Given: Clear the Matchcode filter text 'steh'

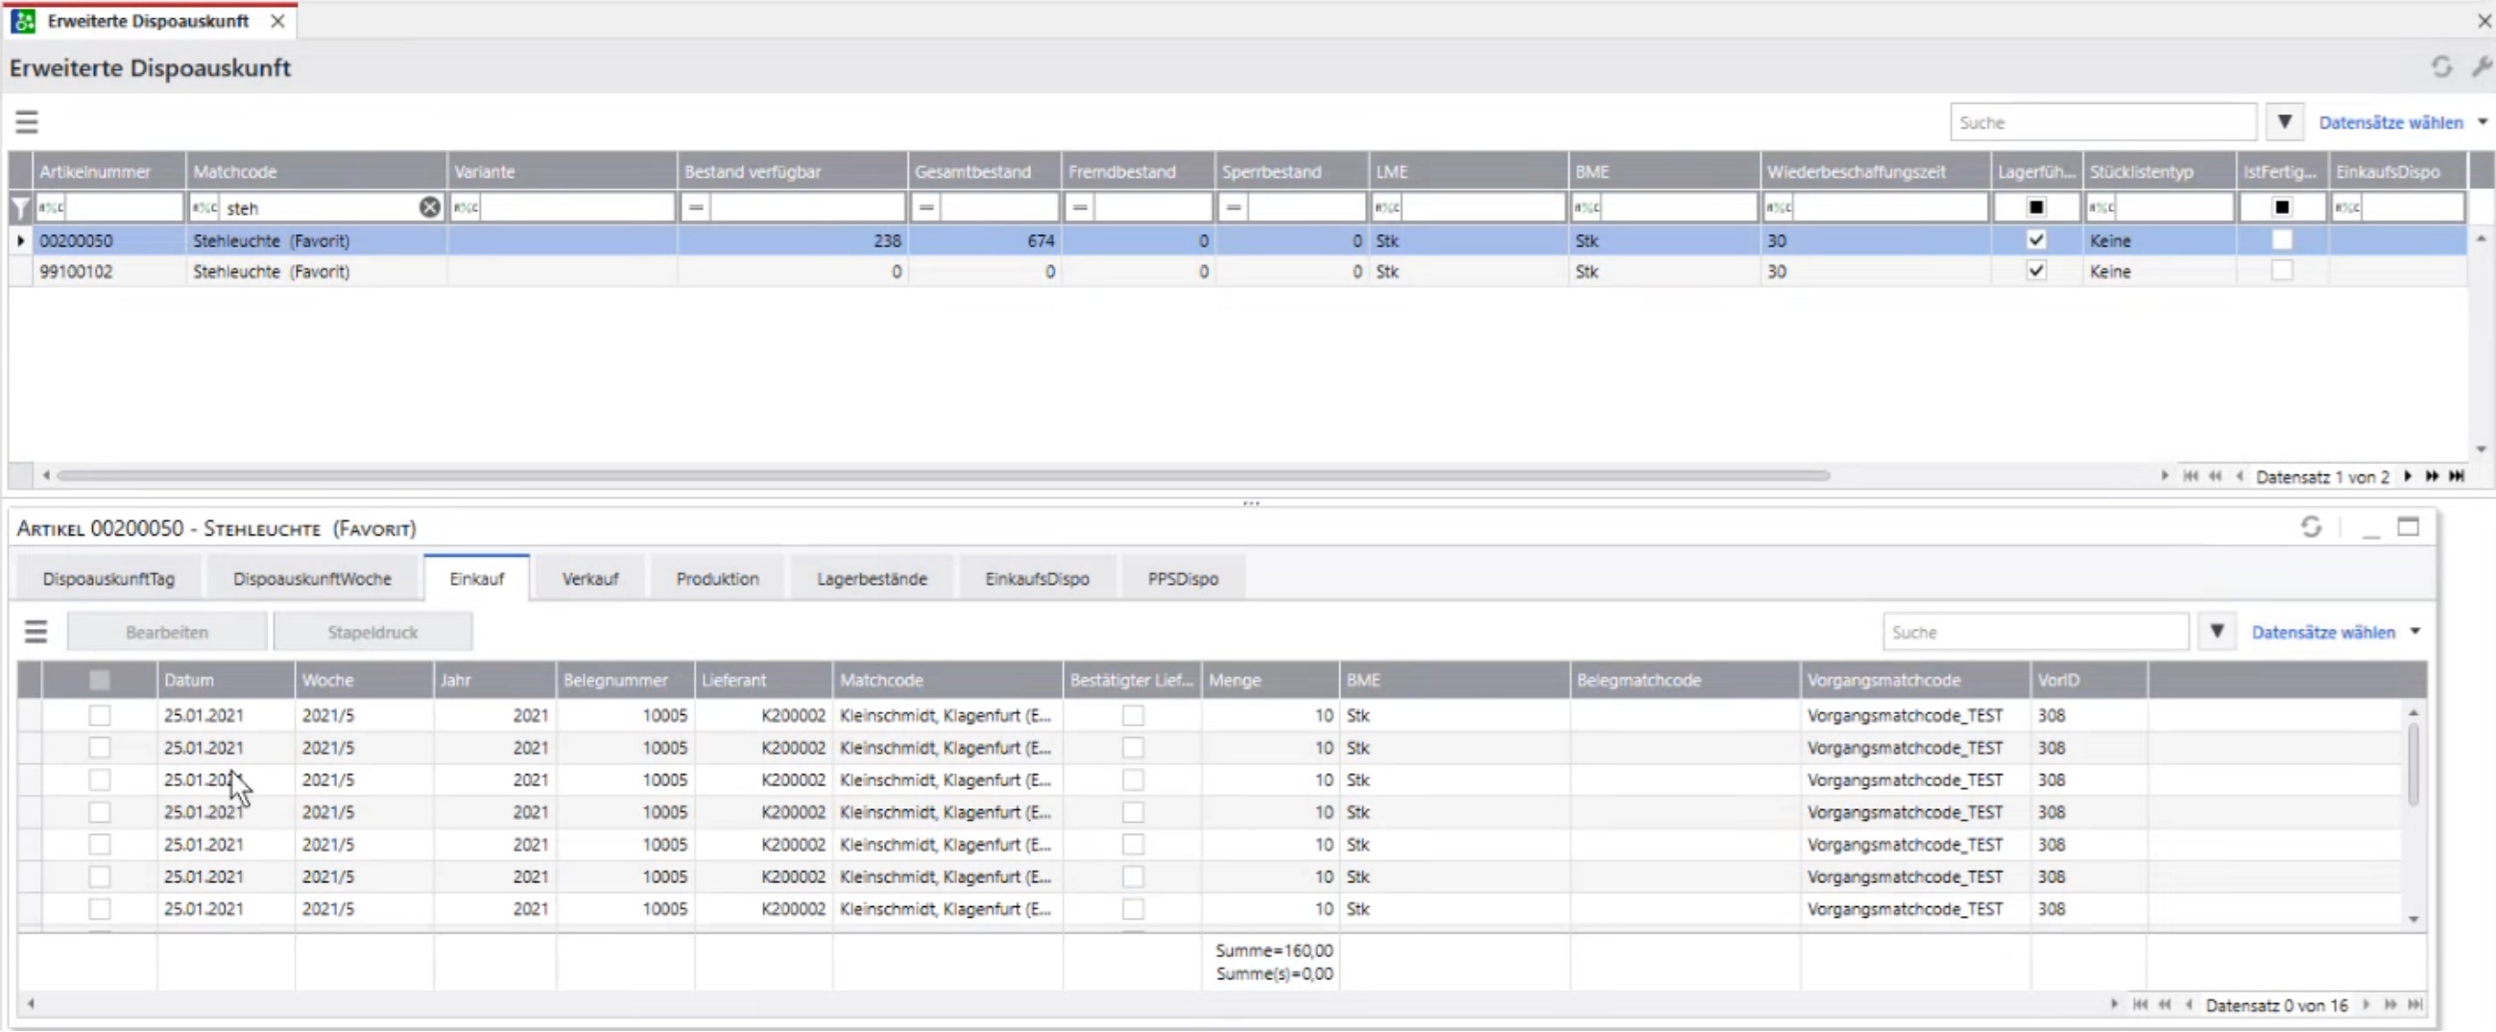Looking at the screenshot, I should 429,207.
